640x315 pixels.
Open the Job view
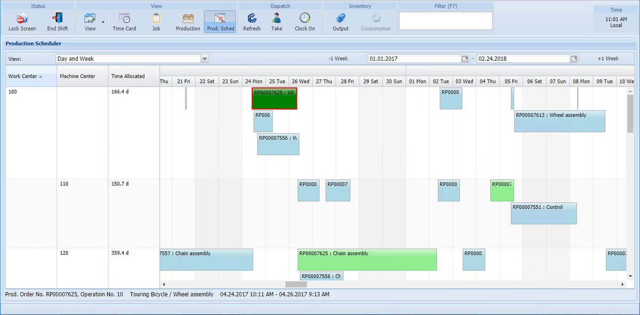click(x=156, y=21)
